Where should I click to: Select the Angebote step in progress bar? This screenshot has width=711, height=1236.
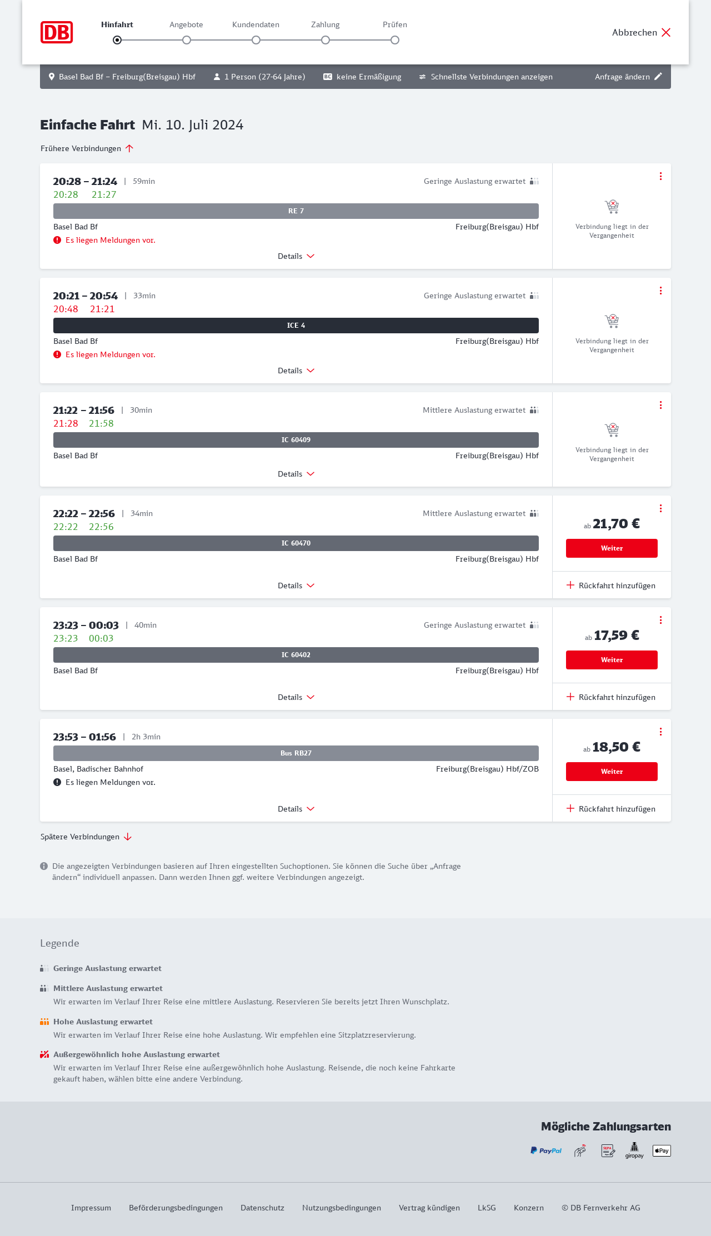[187, 39]
